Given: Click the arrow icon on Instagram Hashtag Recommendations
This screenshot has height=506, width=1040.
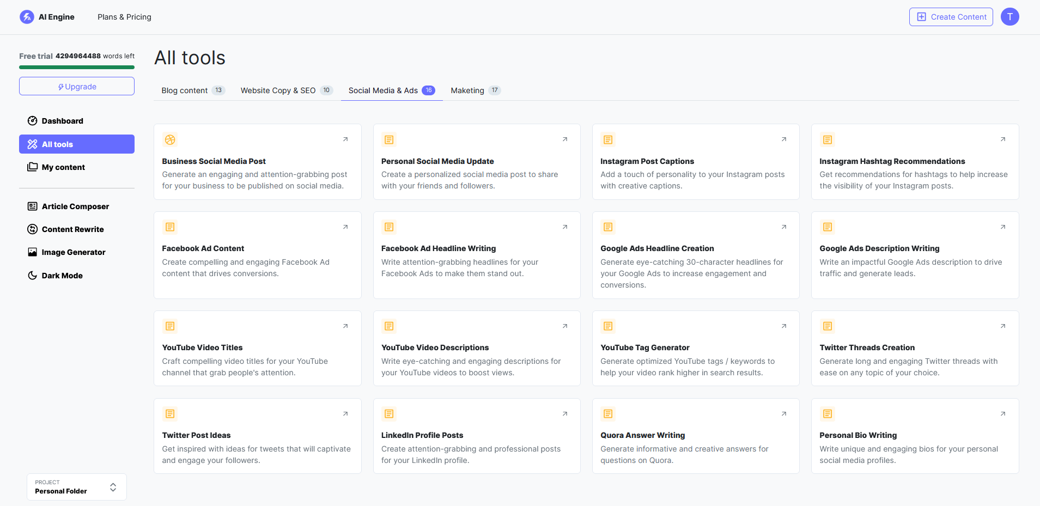Looking at the screenshot, I should click(1003, 139).
